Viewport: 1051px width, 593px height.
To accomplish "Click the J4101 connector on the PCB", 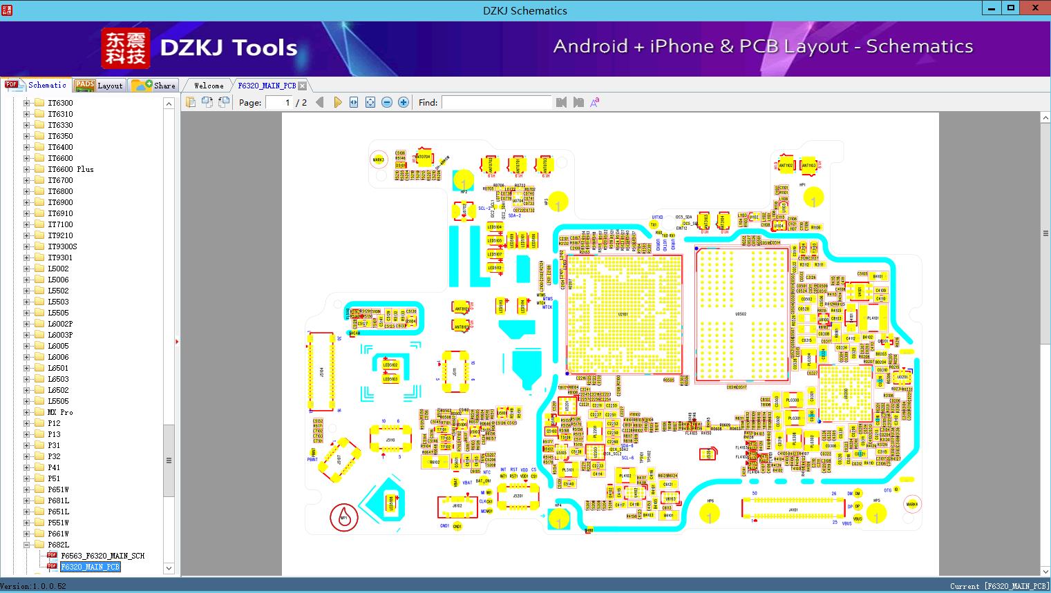I will [793, 510].
